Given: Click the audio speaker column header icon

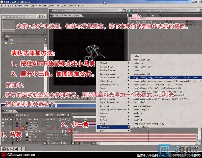Looking at the screenshot, I should 6,119.
